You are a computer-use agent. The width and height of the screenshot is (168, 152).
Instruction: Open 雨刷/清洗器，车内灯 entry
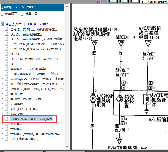point(37,79)
